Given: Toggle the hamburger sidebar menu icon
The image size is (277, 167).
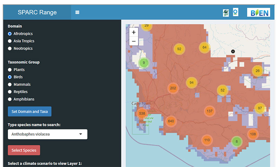Looking at the screenshot, I should [x=77, y=12].
